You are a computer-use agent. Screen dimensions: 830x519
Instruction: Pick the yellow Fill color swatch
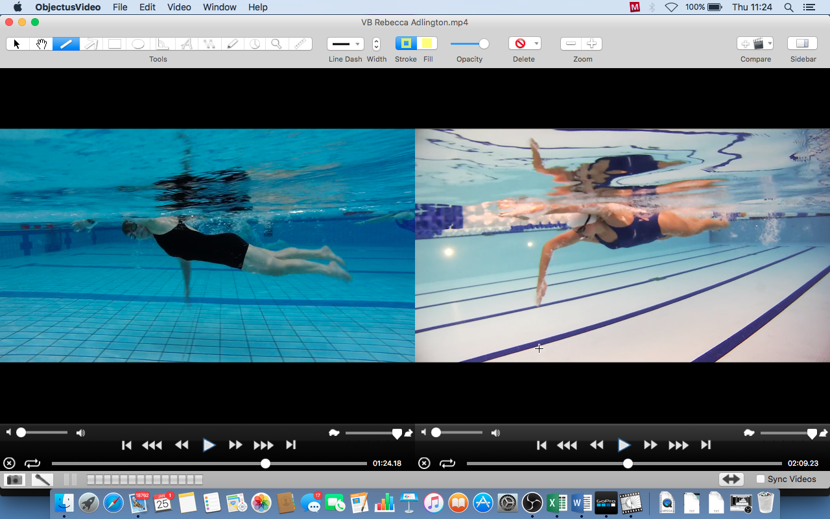click(x=427, y=43)
